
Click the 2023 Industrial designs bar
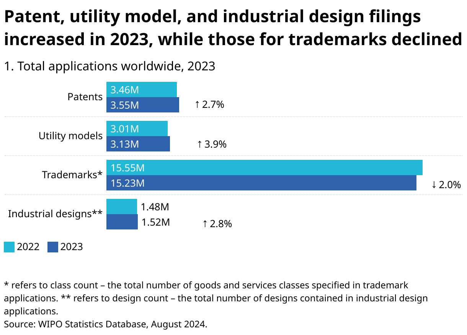tap(122, 222)
